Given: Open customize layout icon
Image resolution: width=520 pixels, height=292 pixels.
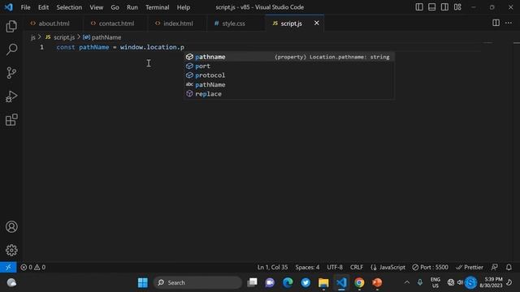Looking at the screenshot, I should tap(457, 7).
